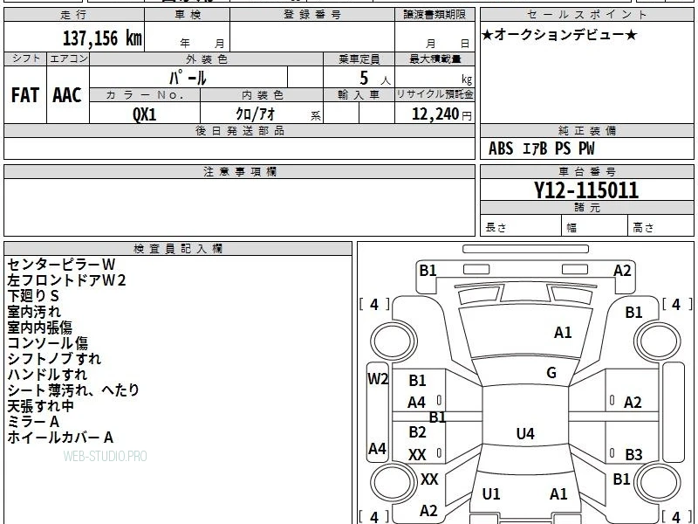698x524 pixels.
Task: Click the 幅 dimension label
Action: [x=571, y=228]
